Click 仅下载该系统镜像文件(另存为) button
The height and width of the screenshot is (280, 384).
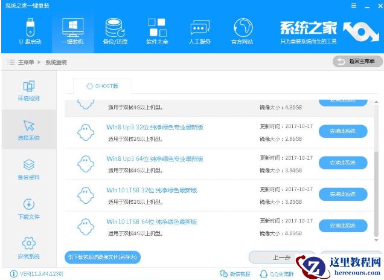pyautogui.click(x=103, y=257)
